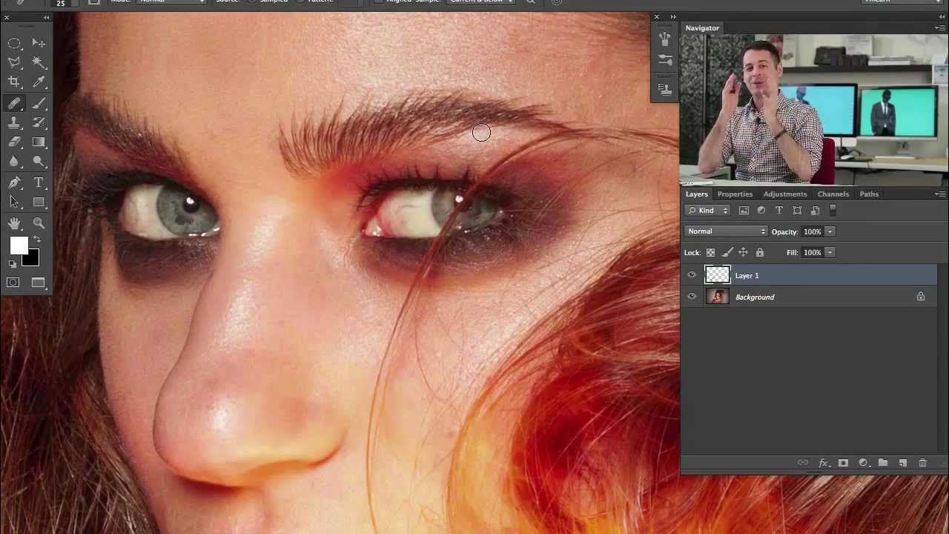Select the Path Selection arrow tool
Viewport: 949px width, 534px height.
(x=14, y=202)
